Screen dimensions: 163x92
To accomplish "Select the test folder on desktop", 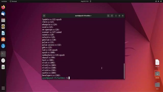I will pos(157,86).
